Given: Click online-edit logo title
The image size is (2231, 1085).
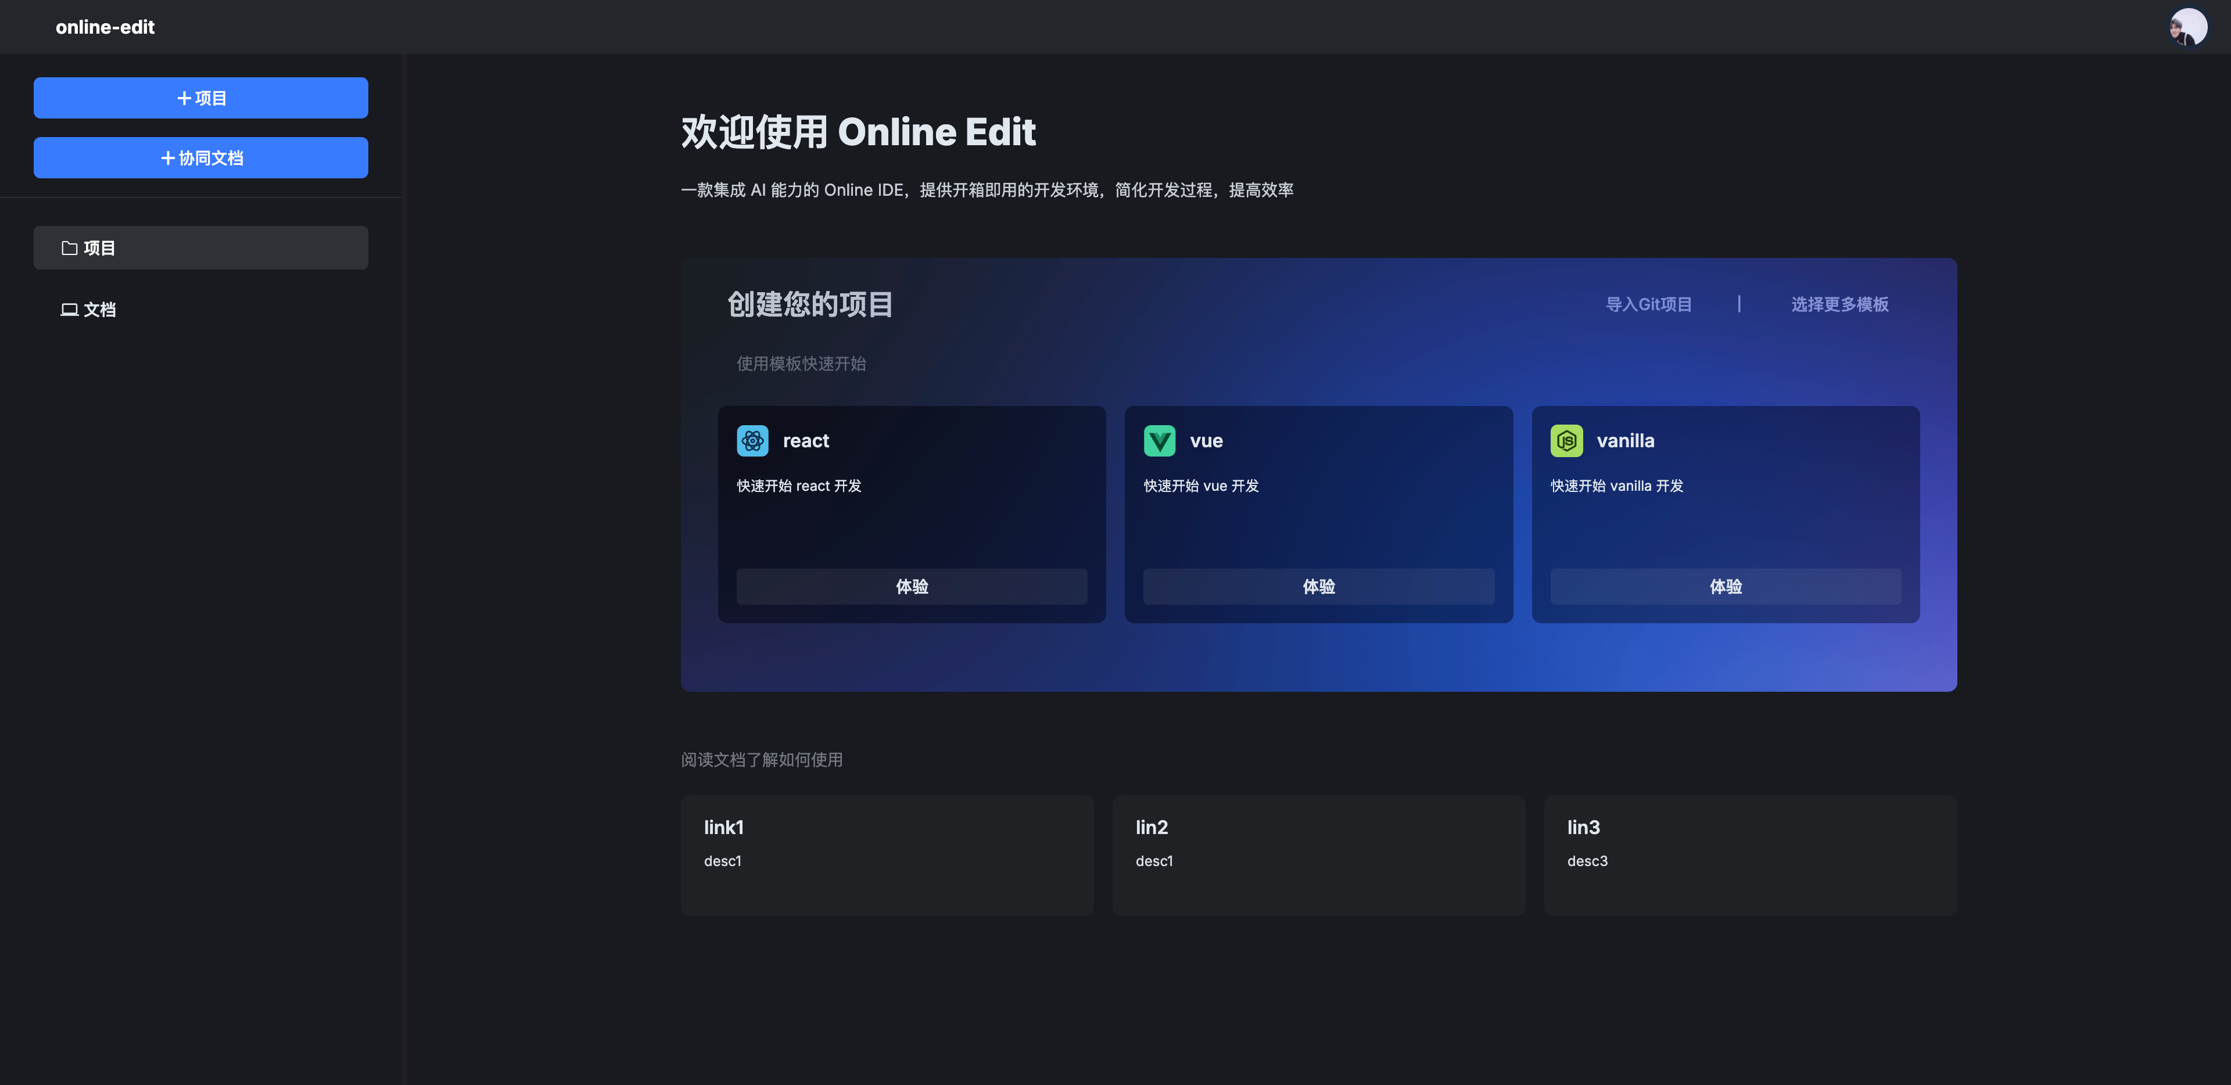Looking at the screenshot, I should (x=105, y=28).
